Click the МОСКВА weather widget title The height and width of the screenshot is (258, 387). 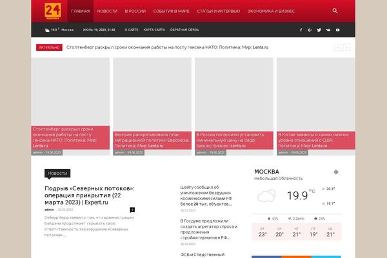coord(266,172)
